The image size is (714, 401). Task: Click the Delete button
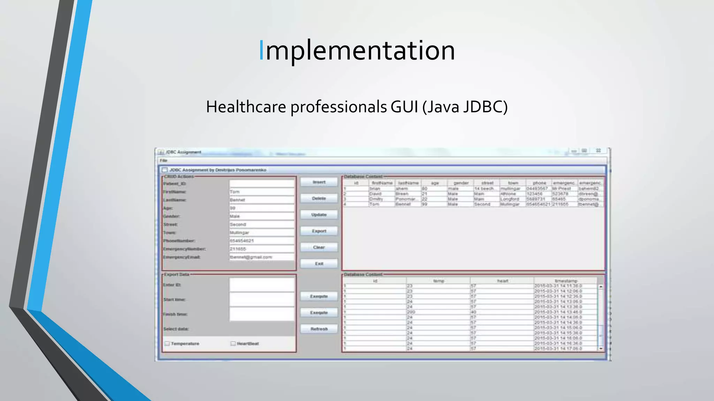[x=319, y=198]
